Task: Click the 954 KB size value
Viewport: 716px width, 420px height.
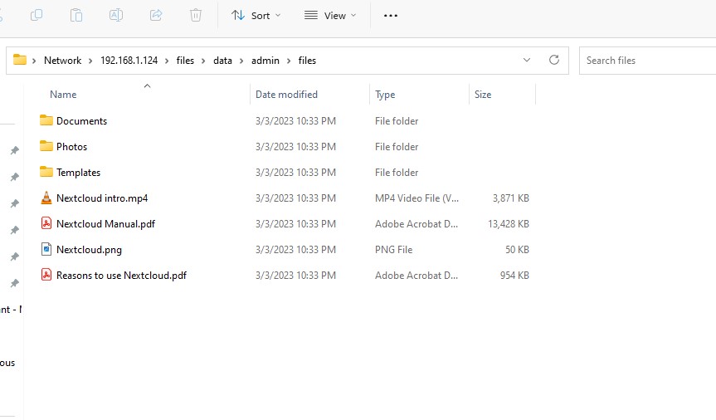Action: [x=514, y=276]
